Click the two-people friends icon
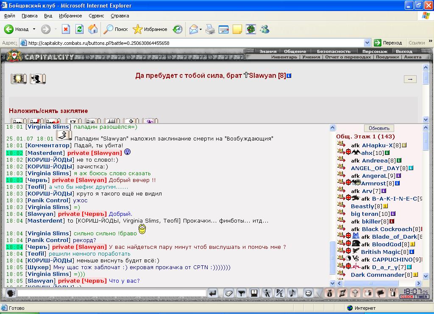Viewport: 434px width, 314px height. pos(367,293)
